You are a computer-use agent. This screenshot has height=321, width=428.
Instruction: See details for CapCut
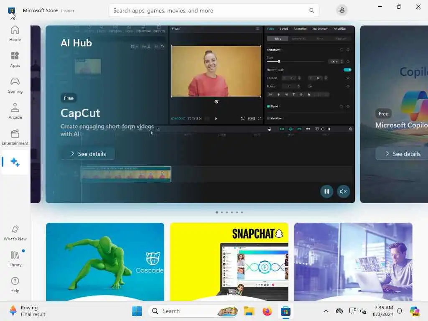(x=88, y=154)
